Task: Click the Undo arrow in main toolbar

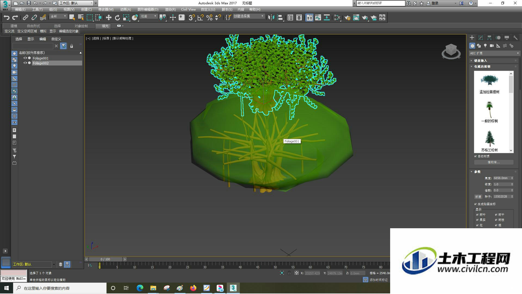Action: point(7,18)
